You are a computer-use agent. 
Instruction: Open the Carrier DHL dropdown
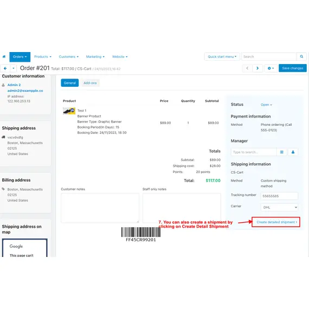(x=279, y=207)
